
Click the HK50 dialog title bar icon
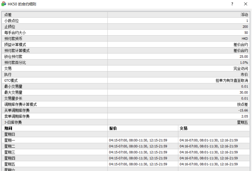4,4
